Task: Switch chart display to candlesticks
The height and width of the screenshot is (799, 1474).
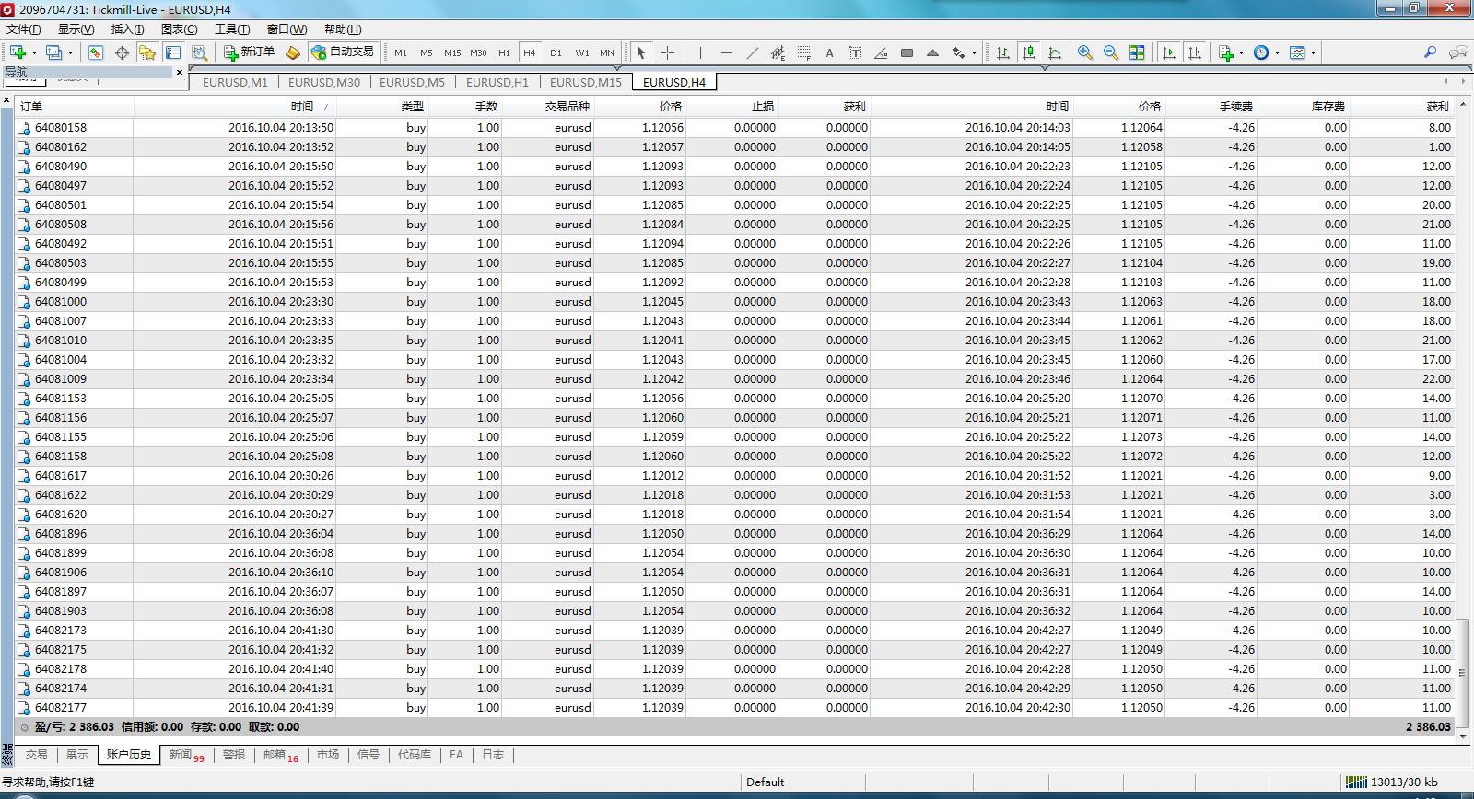Action: pos(1029,52)
